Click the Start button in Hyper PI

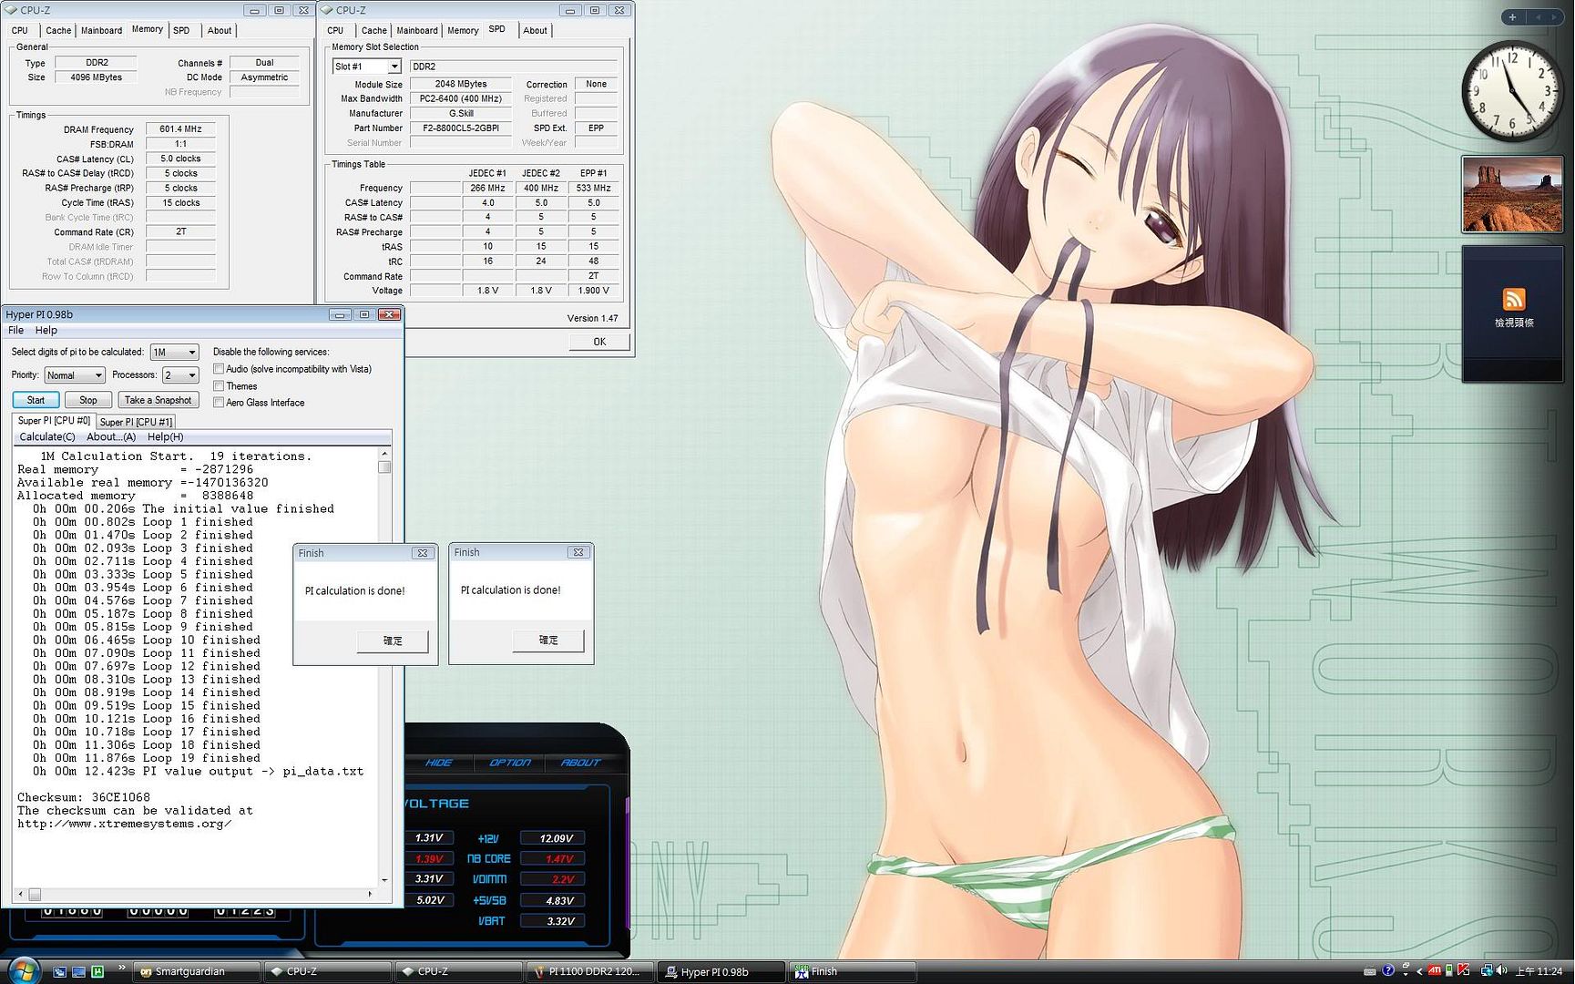pyautogui.click(x=36, y=400)
